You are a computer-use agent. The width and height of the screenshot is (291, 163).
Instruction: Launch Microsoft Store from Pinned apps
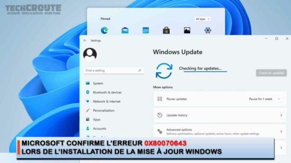(166, 30)
